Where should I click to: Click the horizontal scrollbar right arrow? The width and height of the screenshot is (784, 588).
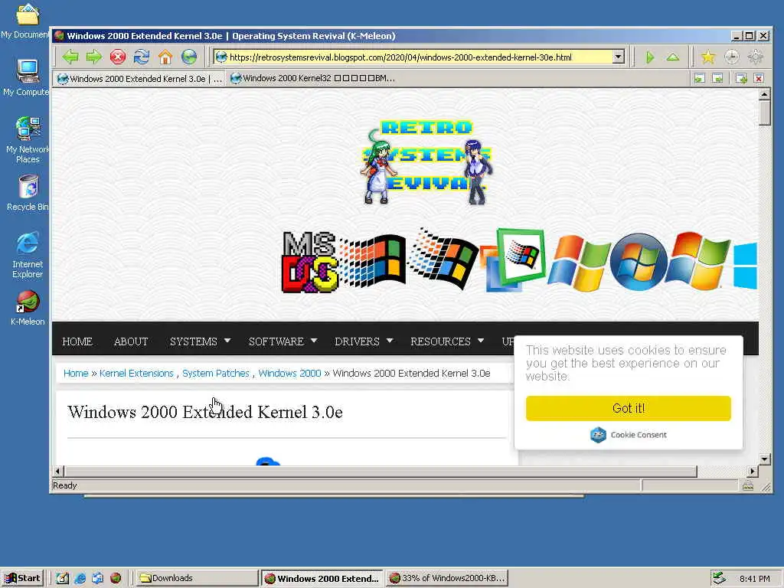[753, 472]
